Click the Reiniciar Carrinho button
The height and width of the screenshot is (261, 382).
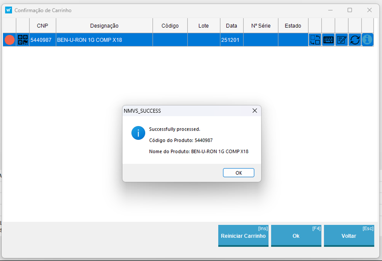point(243,236)
